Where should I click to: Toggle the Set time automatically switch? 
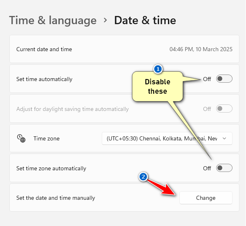point(224,79)
